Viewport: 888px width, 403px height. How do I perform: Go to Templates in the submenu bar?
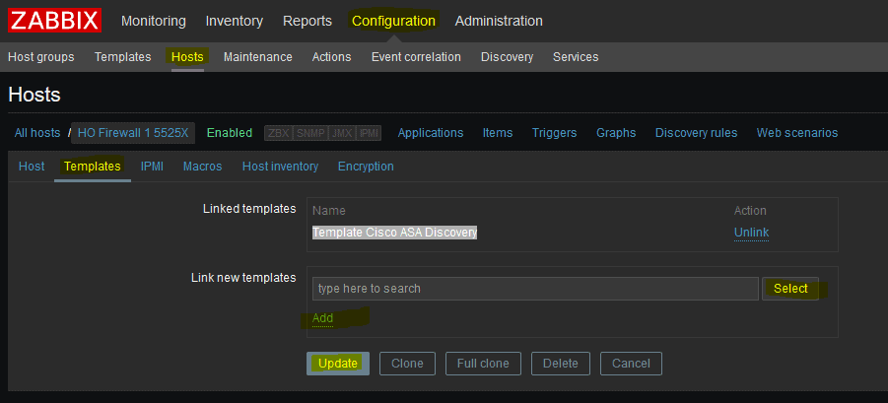tap(123, 57)
